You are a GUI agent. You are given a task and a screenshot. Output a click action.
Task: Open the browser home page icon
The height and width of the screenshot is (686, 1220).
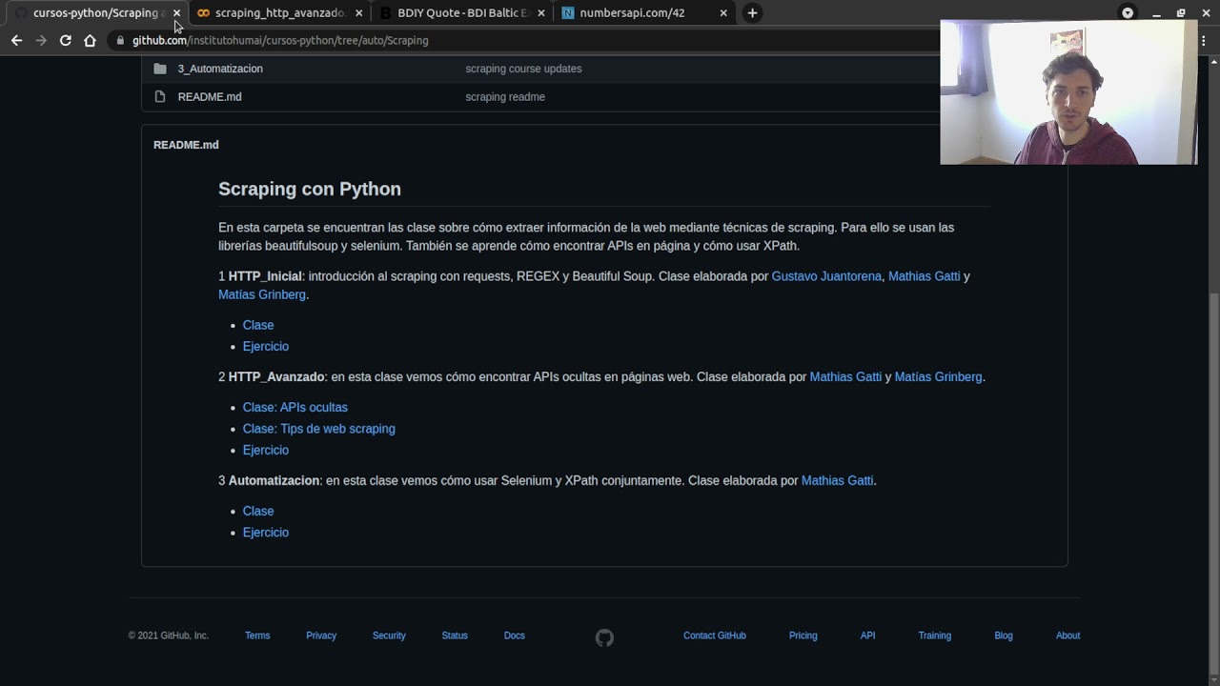(90, 40)
